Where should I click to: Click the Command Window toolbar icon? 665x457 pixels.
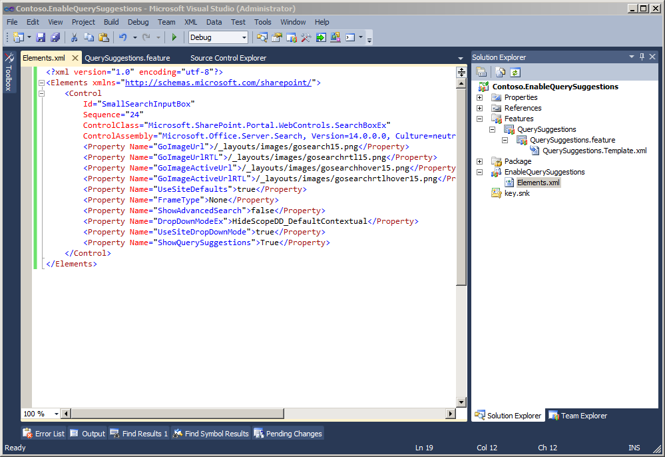point(350,37)
